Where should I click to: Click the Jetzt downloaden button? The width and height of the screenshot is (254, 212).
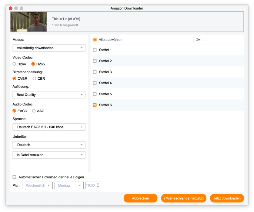click(227, 198)
